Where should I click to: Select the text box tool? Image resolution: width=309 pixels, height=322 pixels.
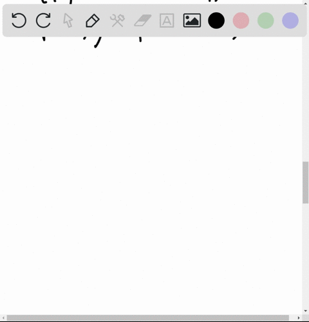tap(167, 21)
